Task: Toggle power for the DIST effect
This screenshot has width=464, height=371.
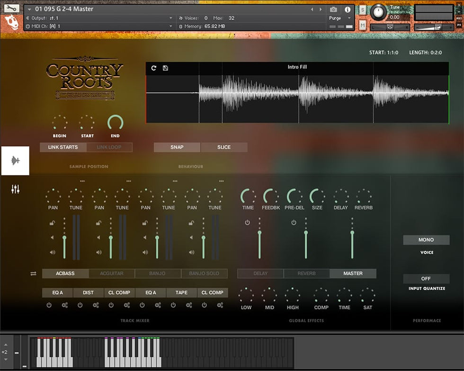Action: click(x=80, y=305)
